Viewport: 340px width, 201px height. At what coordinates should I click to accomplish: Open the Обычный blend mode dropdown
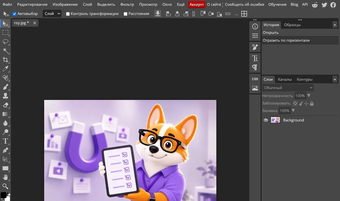click(x=288, y=88)
